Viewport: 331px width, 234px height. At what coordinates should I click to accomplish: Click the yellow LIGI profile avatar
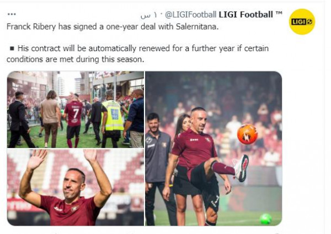pos(302,21)
